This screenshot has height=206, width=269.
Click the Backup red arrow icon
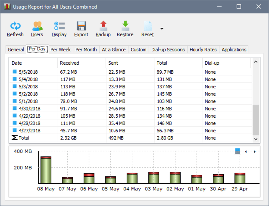[x=103, y=26]
